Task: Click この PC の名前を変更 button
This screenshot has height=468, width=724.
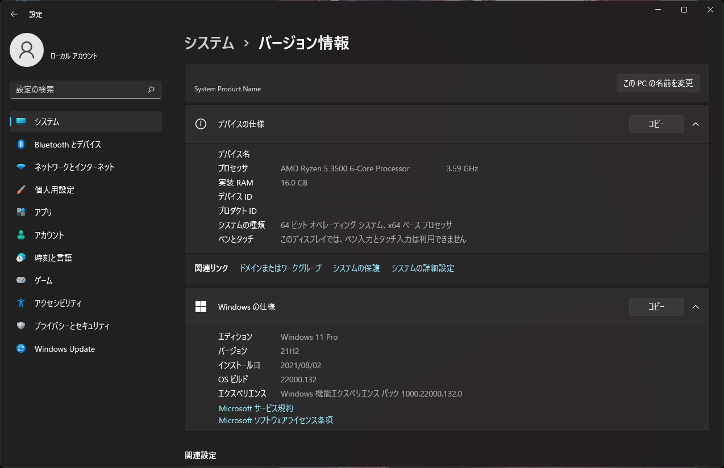Action: (658, 83)
